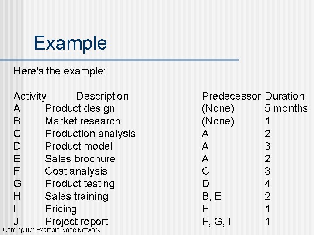Click the 'Product testing' entry

pos(80,184)
